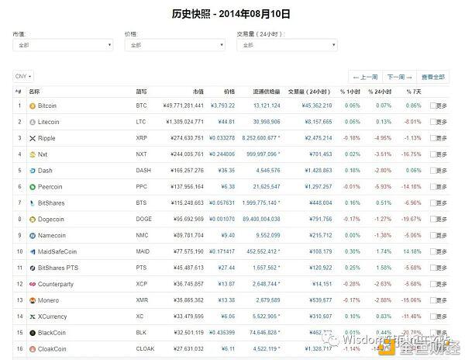Click the page title 历史快照 - 2014年08月10日

[231, 14]
